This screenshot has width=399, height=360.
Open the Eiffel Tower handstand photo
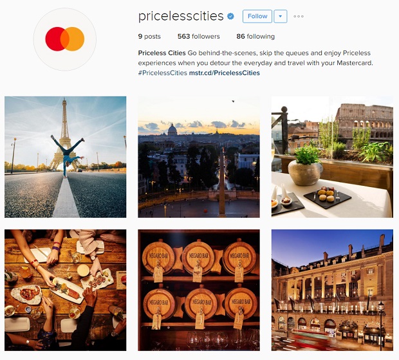(x=65, y=157)
